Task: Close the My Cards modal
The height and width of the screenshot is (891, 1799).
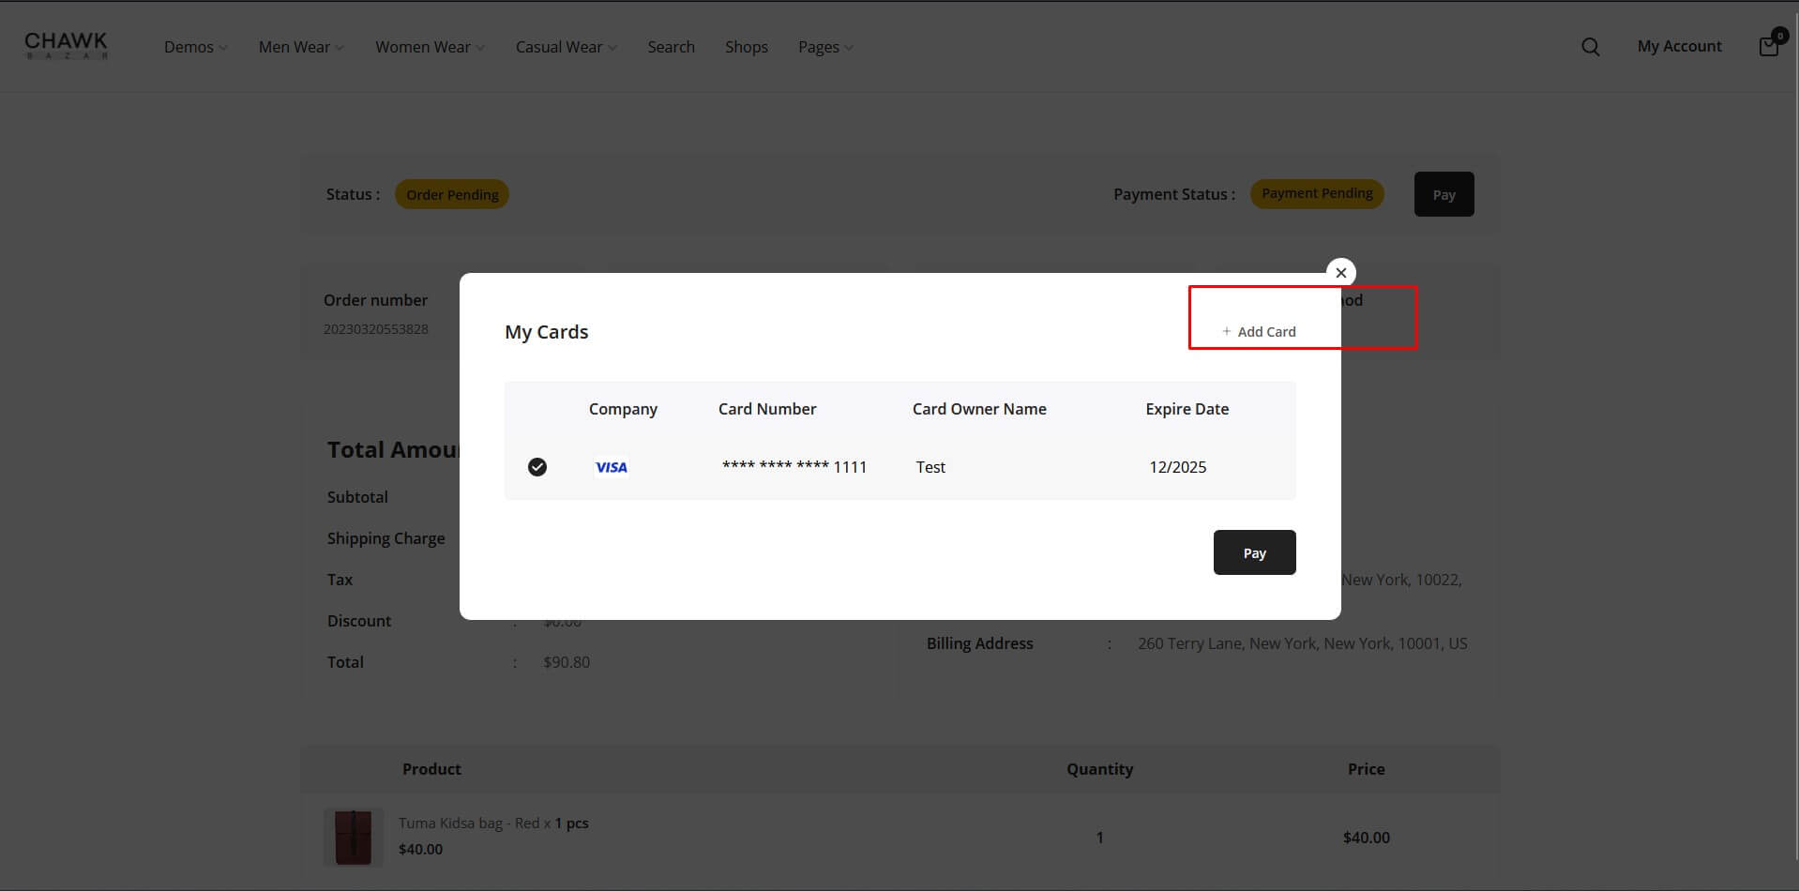Action: [1340, 273]
